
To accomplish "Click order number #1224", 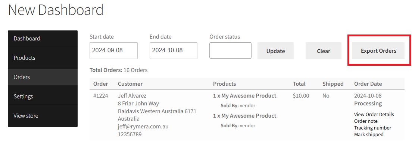I will (x=101, y=96).
